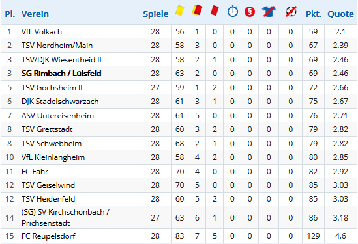358x244 pixels.
Task: Open FC Reupelsdorf team entry
Action: click(x=48, y=236)
